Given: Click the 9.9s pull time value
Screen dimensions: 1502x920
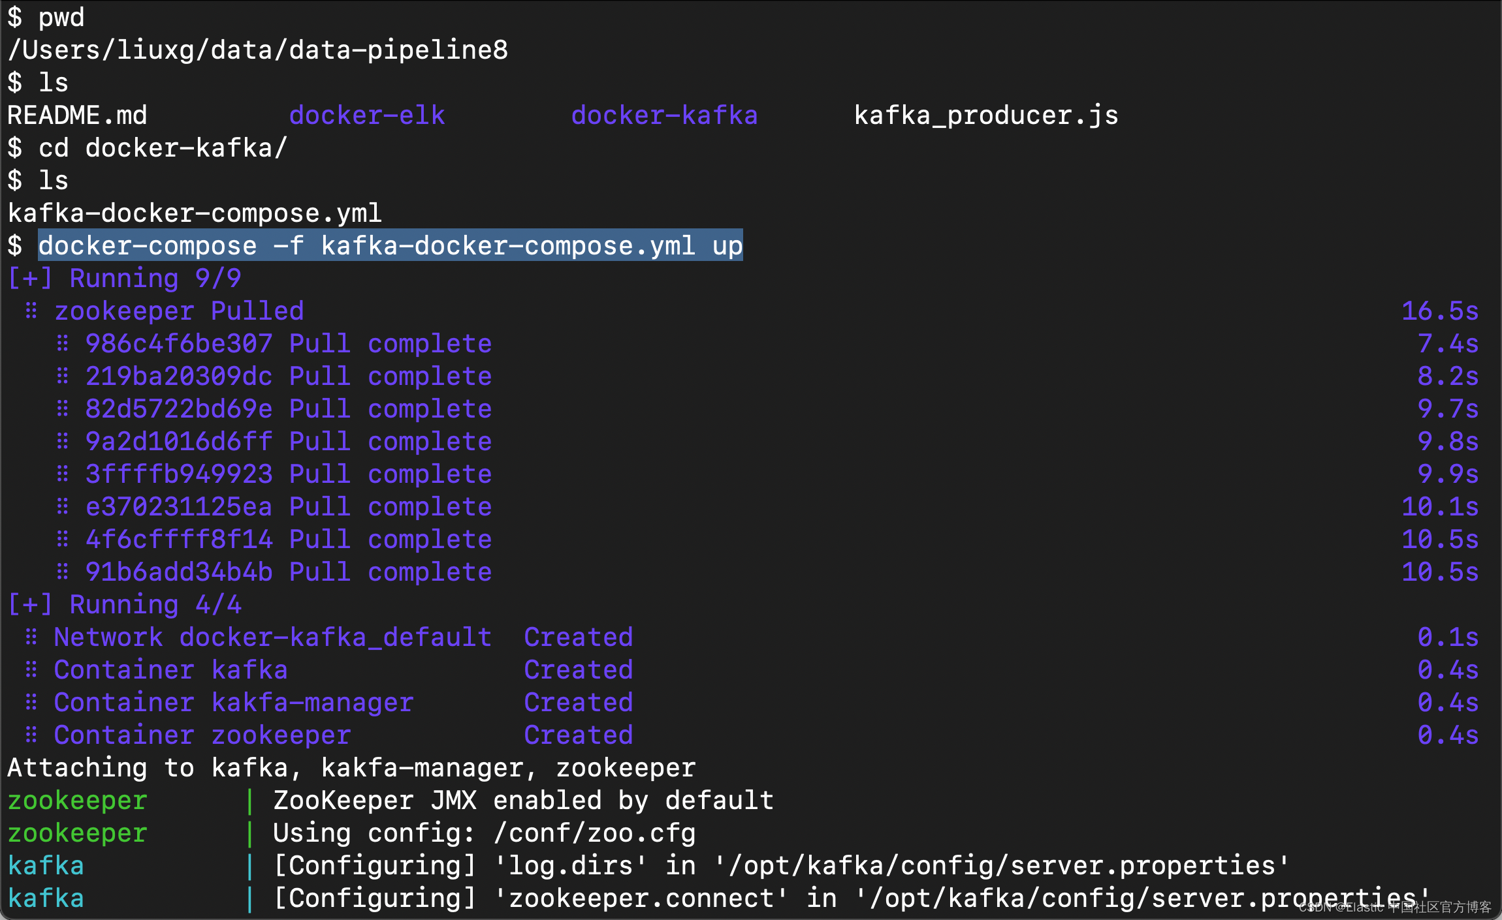Looking at the screenshot, I should click(1448, 474).
